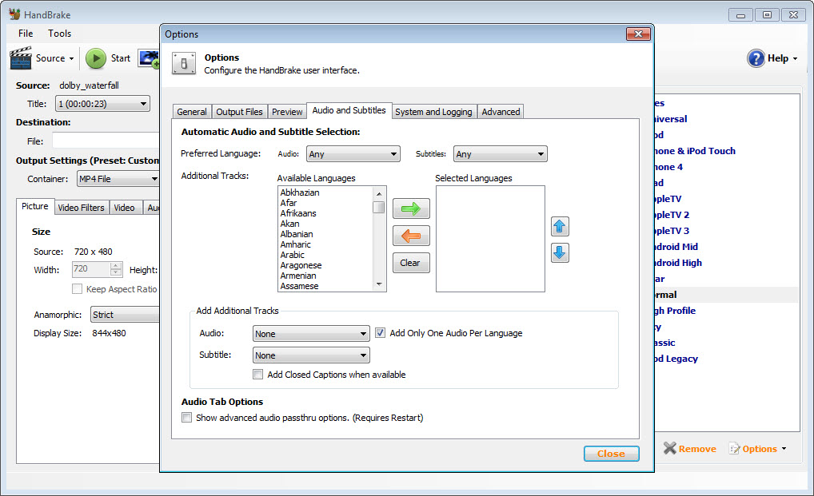Enable Add Closed Captions when available
This screenshot has width=814, height=496.
257,375
